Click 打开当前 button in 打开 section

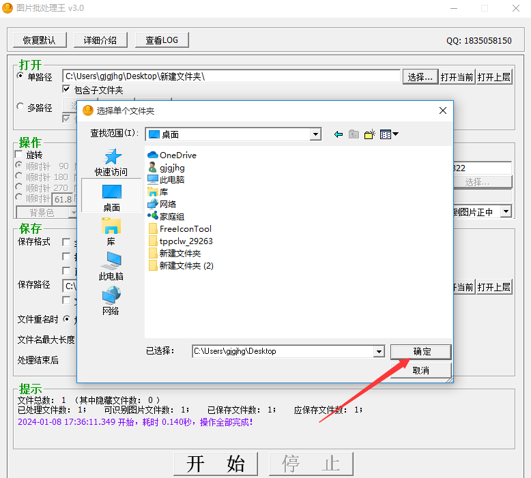457,77
